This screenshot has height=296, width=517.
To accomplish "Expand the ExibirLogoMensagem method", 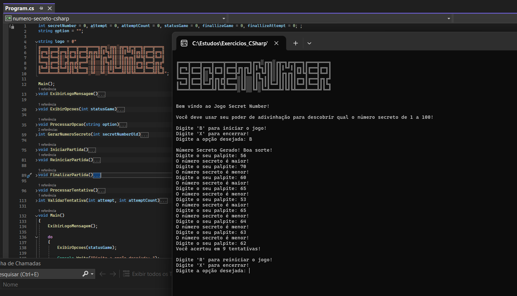I will (36, 94).
